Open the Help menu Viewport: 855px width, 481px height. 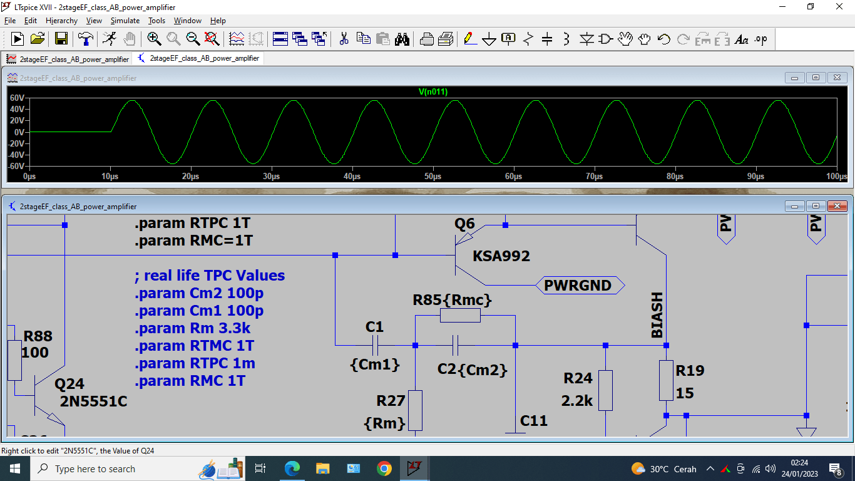[218, 21]
